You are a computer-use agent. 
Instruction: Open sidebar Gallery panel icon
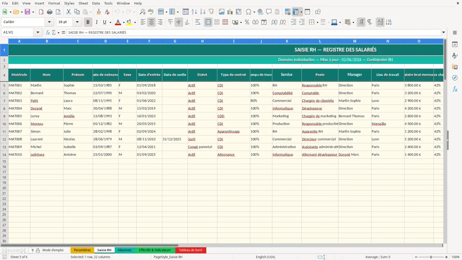click(455, 67)
